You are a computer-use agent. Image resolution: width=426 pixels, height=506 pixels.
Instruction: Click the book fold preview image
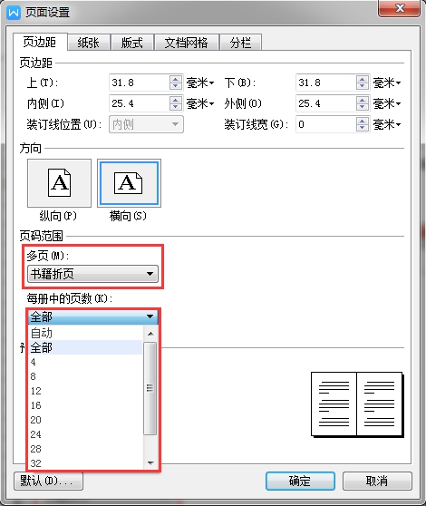[x=357, y=404]
